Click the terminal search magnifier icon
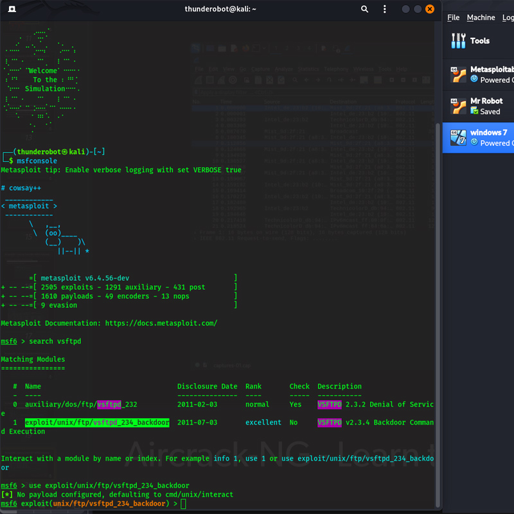 (x=364, y=9)
